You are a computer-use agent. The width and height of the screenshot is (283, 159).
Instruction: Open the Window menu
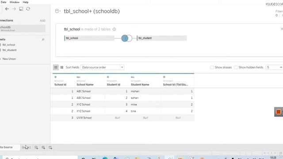(x=15, y=2)
